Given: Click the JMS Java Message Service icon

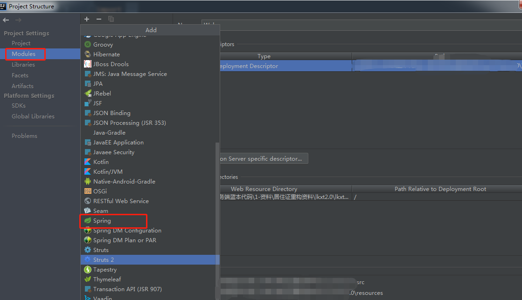Looking at the screenshot, I should coord(88,74).
